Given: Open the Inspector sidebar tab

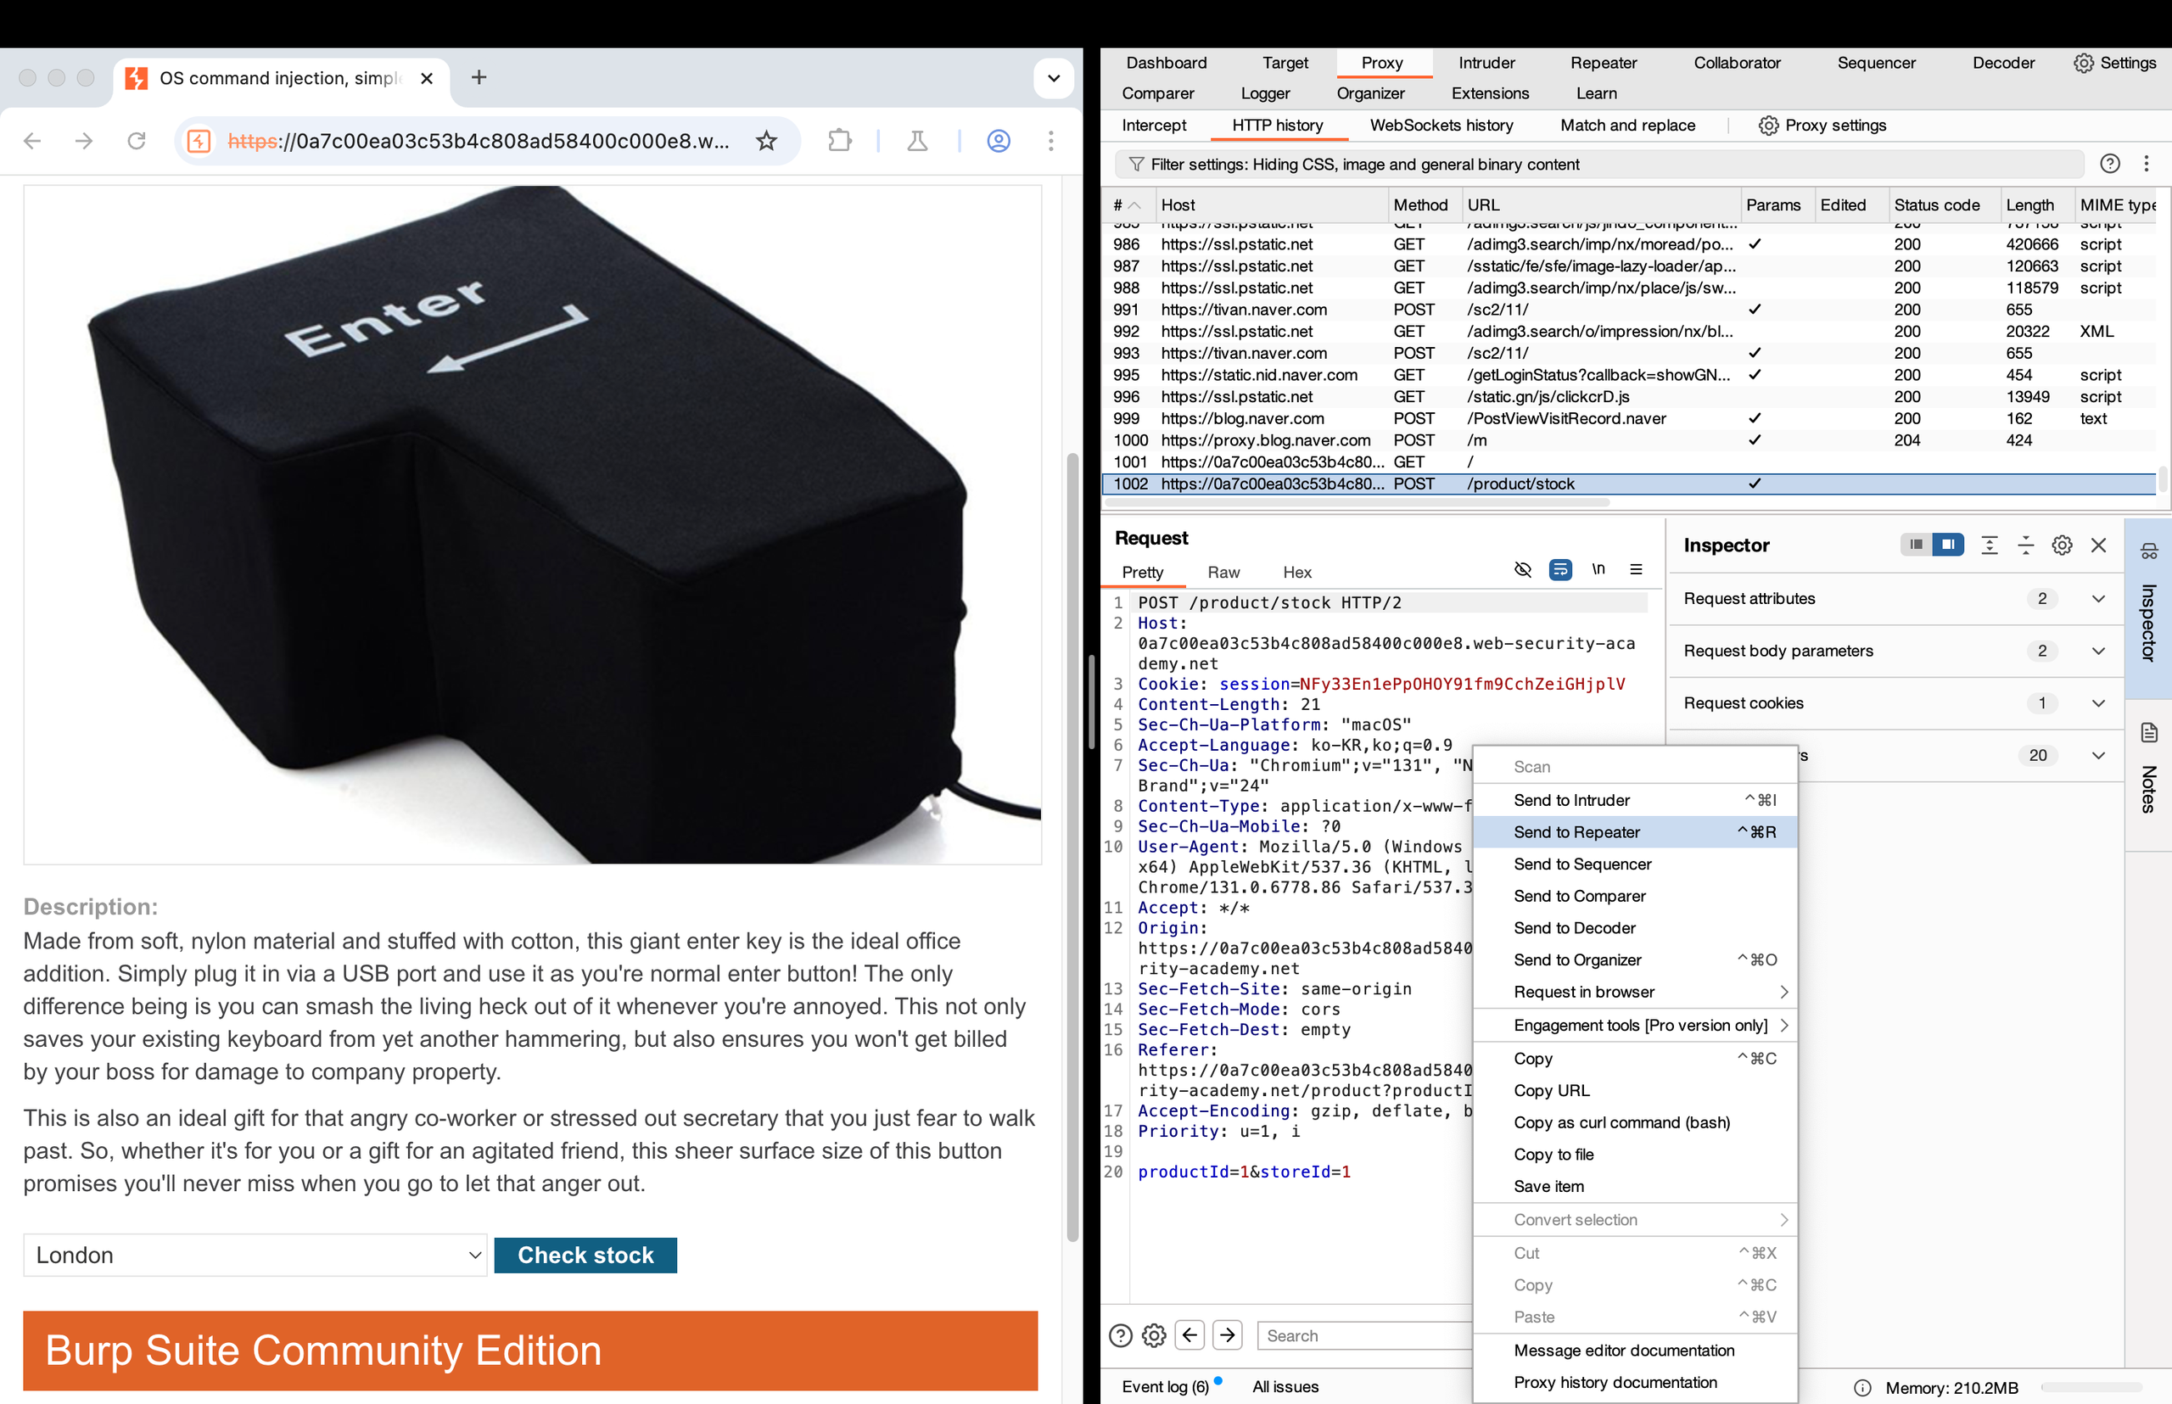Looking at the screenshot, I should (x=2148, y=607).
